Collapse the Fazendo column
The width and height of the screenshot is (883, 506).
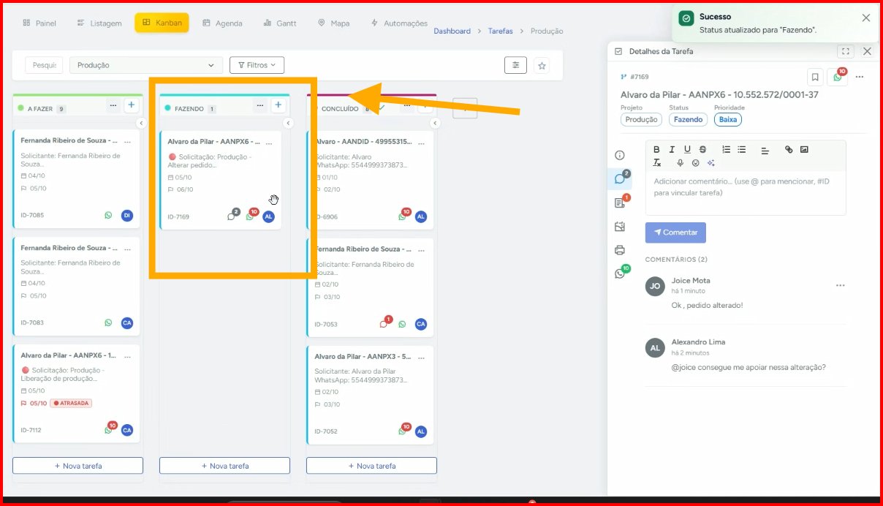288,124
